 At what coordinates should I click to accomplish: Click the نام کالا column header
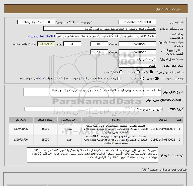tap(116, 120)
